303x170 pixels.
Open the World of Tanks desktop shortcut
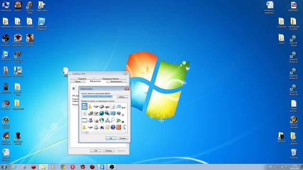coord(30,8)
